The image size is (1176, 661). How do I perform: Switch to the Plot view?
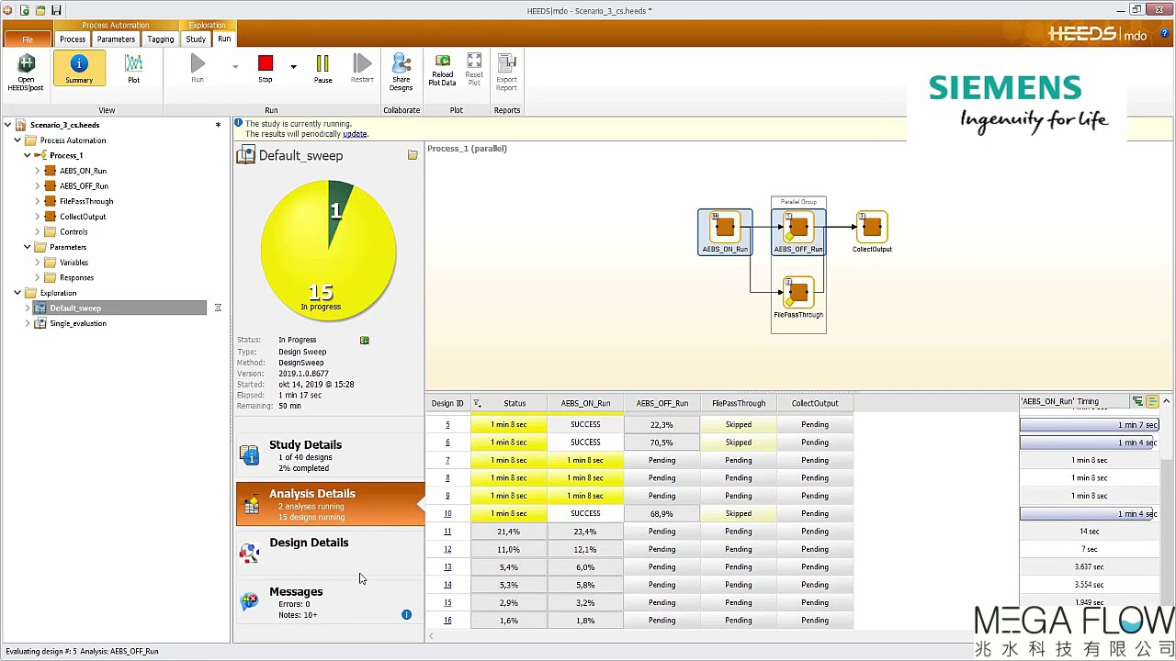coord(133,70)
